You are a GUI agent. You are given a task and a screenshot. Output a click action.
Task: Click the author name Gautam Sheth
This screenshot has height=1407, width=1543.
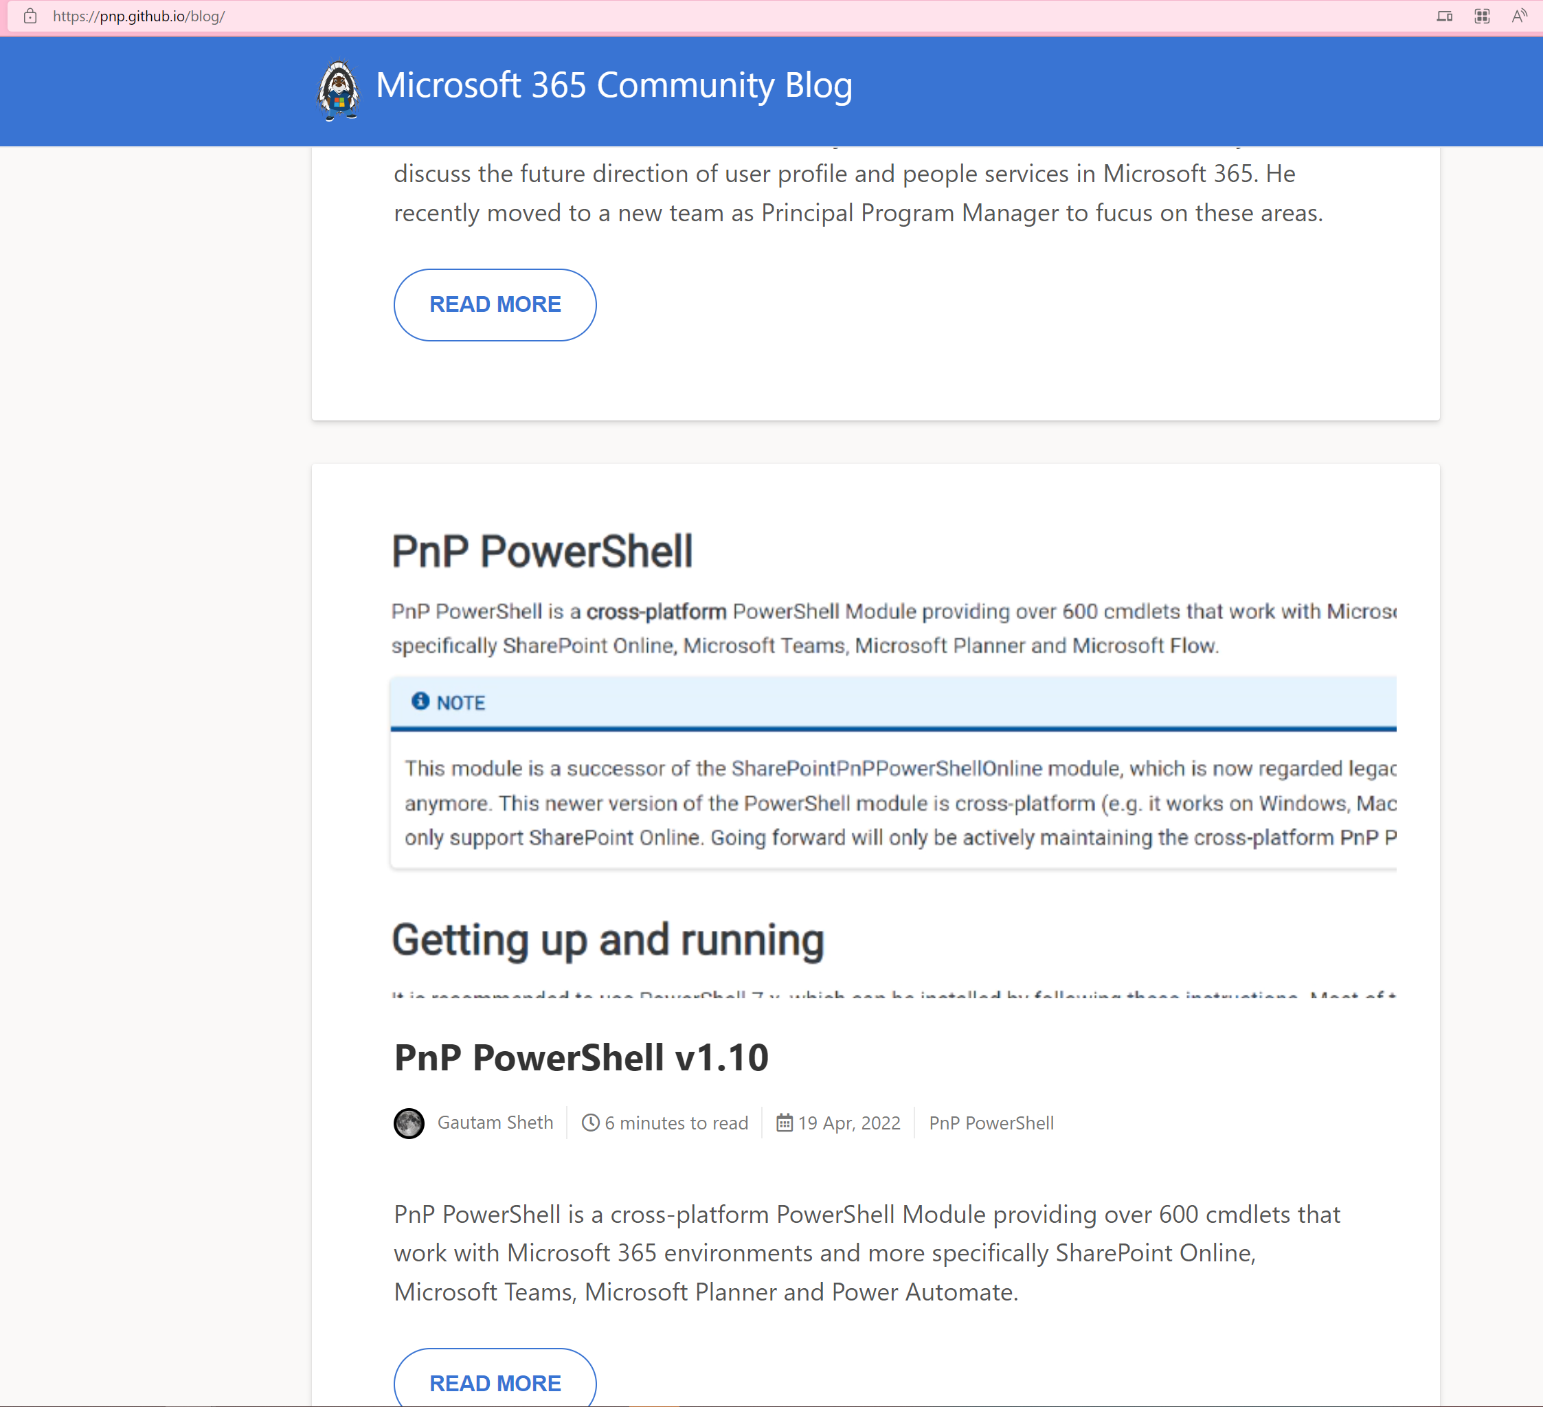click(495, 1122)
